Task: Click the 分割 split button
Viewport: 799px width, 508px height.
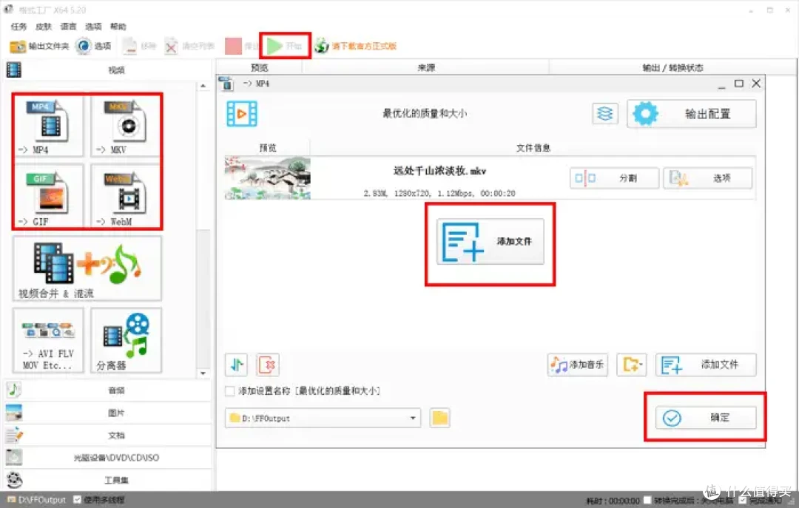Action: click(x=614, y=178)
